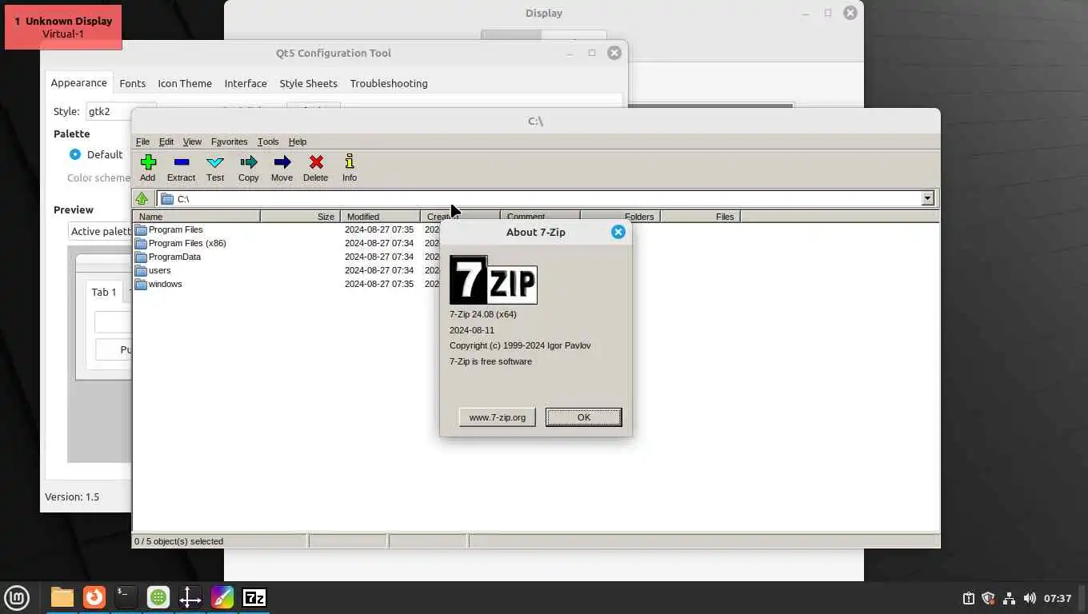The width and height of the screenshot is (1088, 614).
Task: Click the windows modified date 2024-08-27 07:35
Action: point(379,284)
